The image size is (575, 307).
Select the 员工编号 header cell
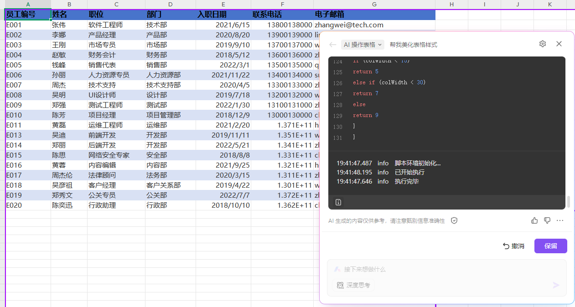click(28, 15)
